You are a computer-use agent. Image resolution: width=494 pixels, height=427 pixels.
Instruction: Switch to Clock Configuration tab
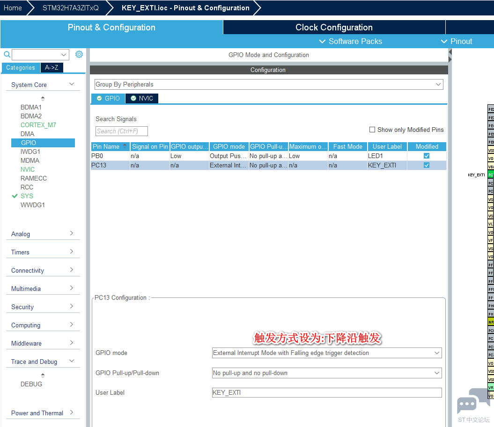coord(334,28)
